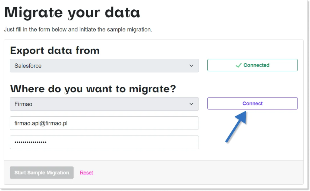Click the 'Migrate your data' page title

tap(72, 13)
